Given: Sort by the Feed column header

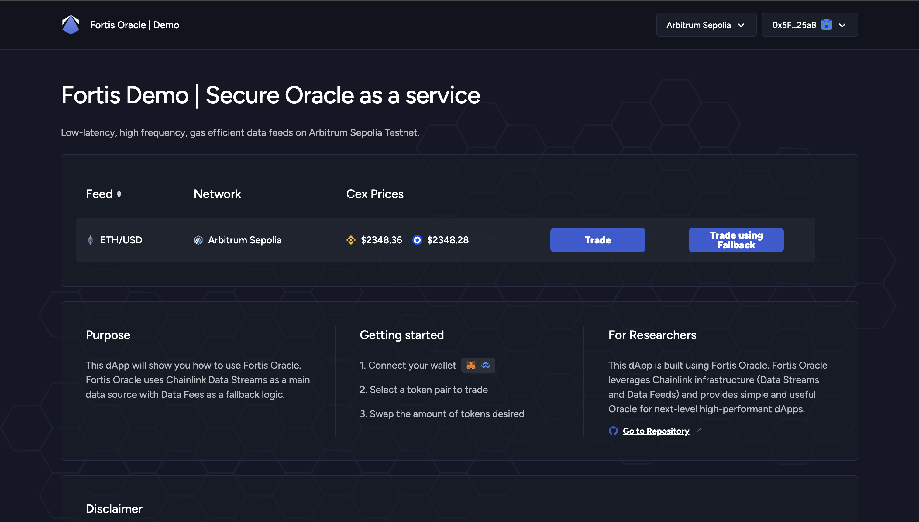Looking at the screenshot, I should click(x=99, y=194).
